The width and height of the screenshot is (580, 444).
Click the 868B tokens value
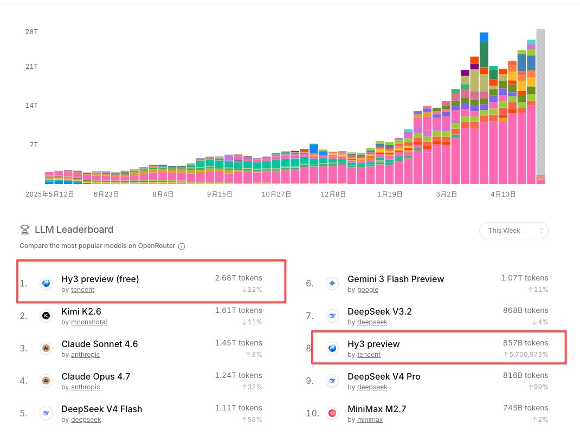pos(526,310)
